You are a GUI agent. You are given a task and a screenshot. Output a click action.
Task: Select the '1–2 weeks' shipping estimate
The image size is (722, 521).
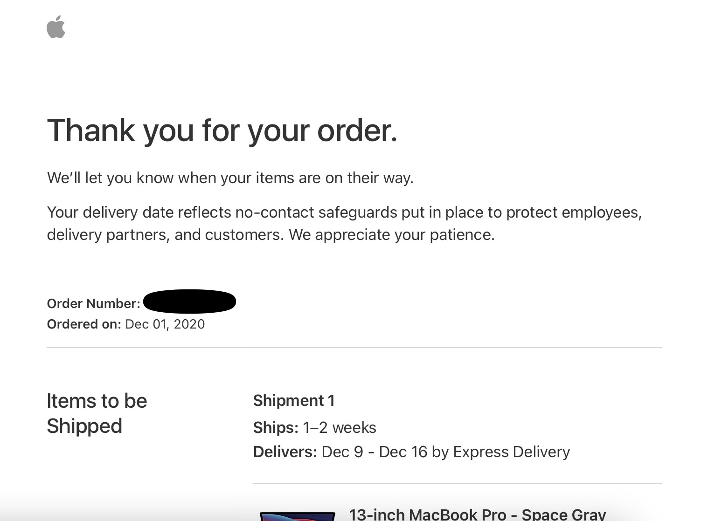pos(340,427)
